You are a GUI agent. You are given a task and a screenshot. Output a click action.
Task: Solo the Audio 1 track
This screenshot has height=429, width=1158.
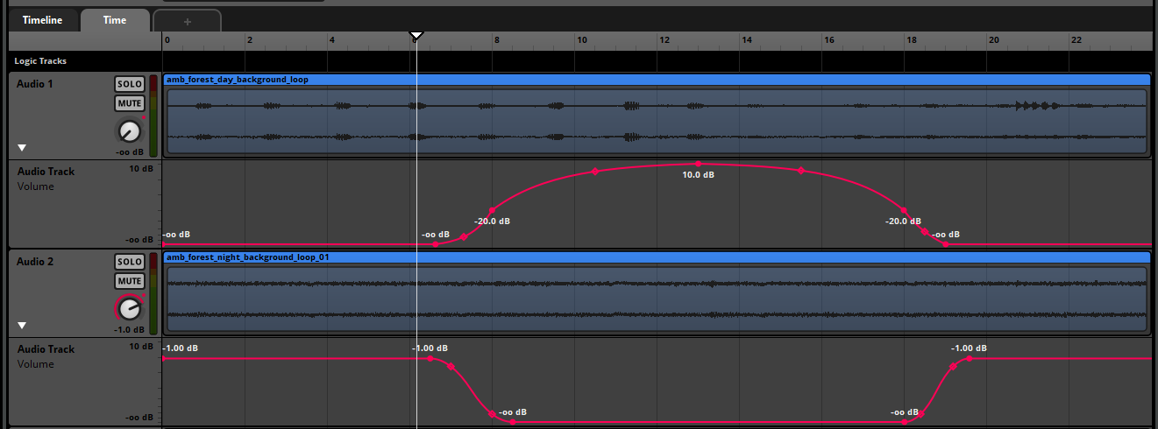[130, 84]
